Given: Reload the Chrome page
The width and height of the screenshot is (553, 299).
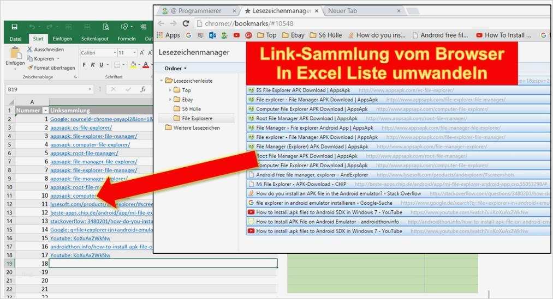Looking at the screenshot, I should coord(186,23).
